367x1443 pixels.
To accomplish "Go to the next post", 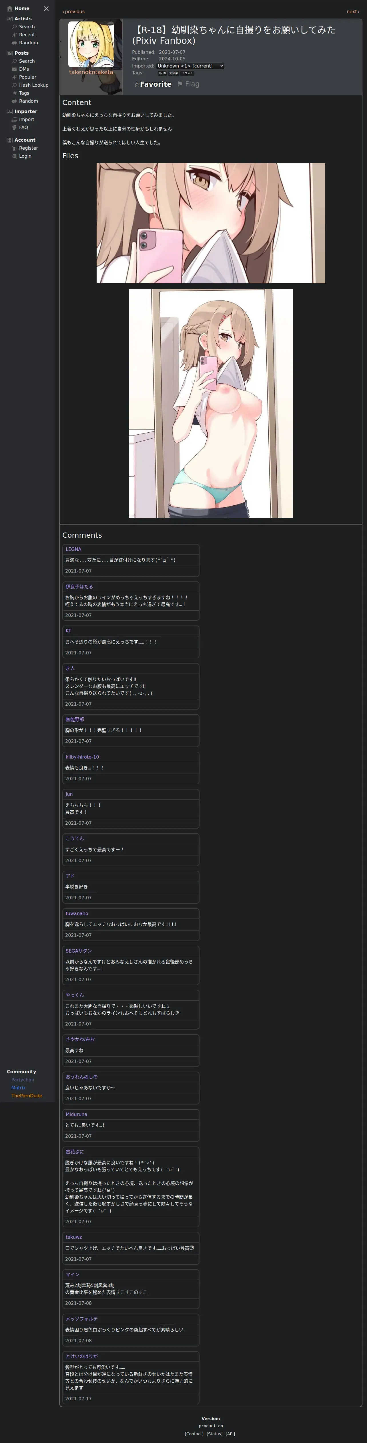I will (x=353, y=12).
